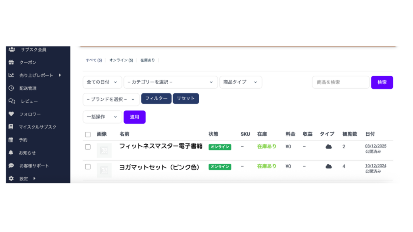Click the 料金 column header
Viewport: 413px width, 232px height.
[x=290, y=134]
